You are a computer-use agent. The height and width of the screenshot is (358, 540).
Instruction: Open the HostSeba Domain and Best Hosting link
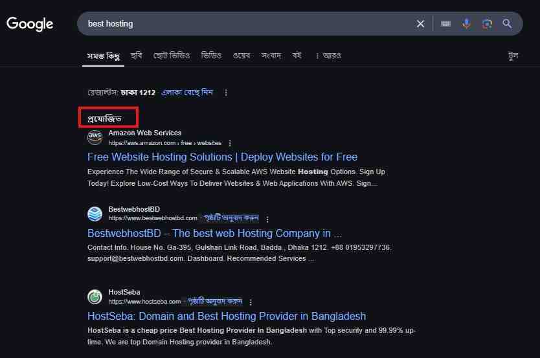pyautogui.click(x=227, y=317)
